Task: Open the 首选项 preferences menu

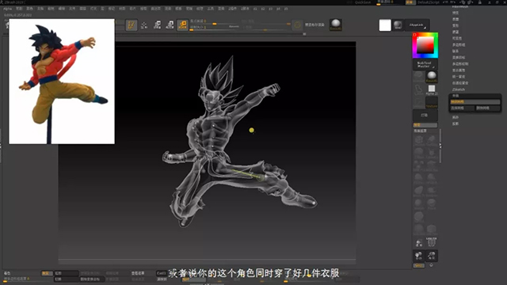Action: [155, 9]
